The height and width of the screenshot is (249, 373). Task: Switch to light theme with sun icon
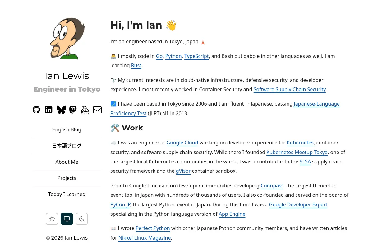[x=52, y=219]
